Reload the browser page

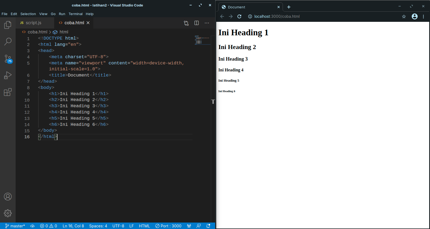coord(239,16)
